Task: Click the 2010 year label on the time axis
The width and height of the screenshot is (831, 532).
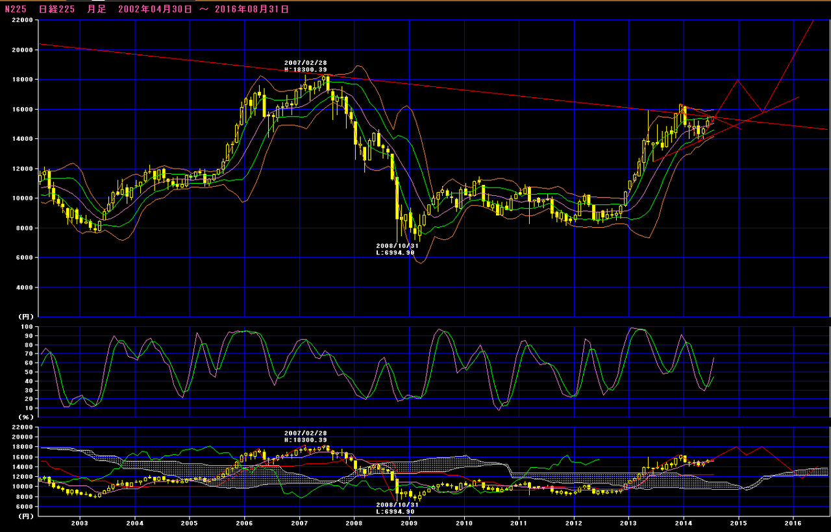Action: [x=464, y=523]
